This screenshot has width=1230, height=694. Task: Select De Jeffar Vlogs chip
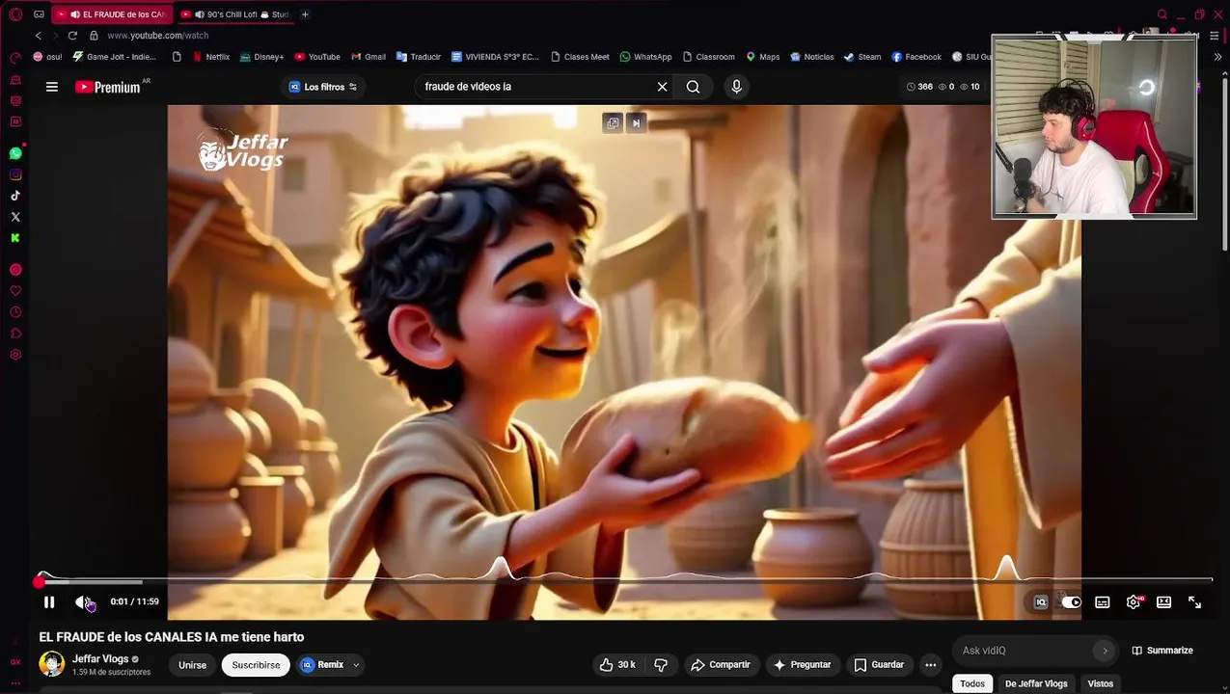click(x=1036, y=683)
